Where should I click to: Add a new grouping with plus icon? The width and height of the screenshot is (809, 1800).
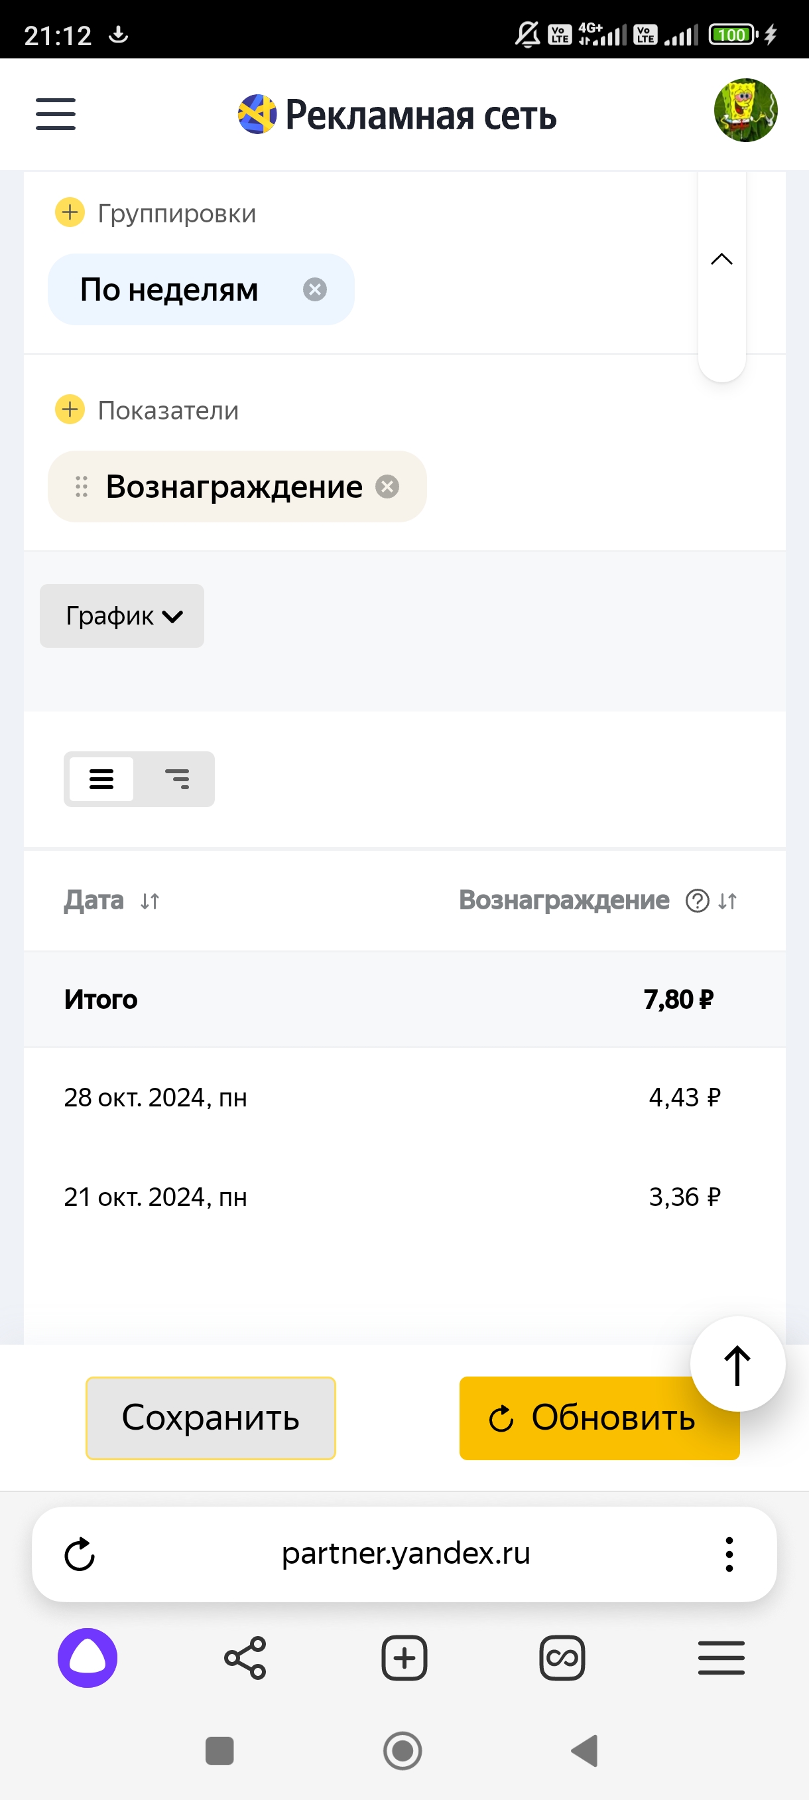click(70, 212)
